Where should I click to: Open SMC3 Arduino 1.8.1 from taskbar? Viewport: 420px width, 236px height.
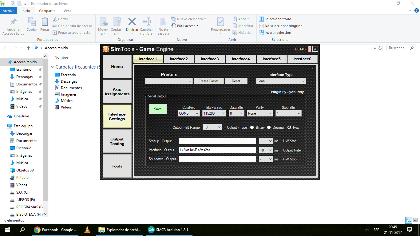click(x=169, y=230)
